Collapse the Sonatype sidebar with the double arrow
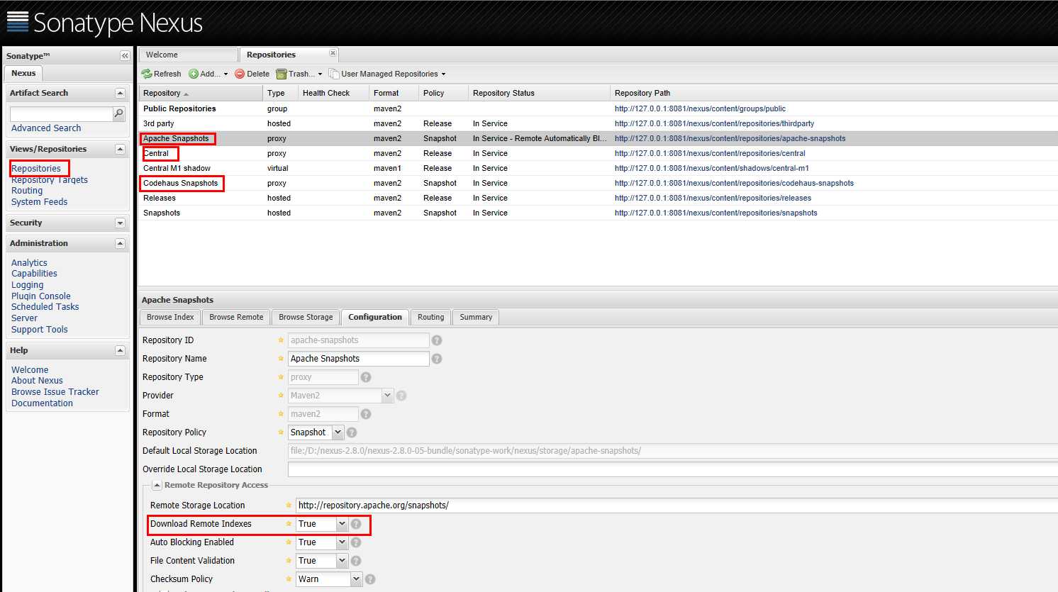1058x592 pixels. [125, 55]
